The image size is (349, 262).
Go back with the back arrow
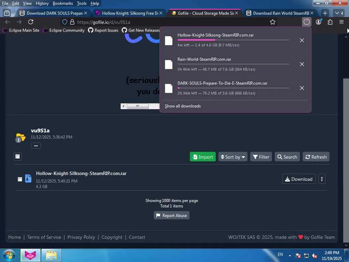(7, 22)
